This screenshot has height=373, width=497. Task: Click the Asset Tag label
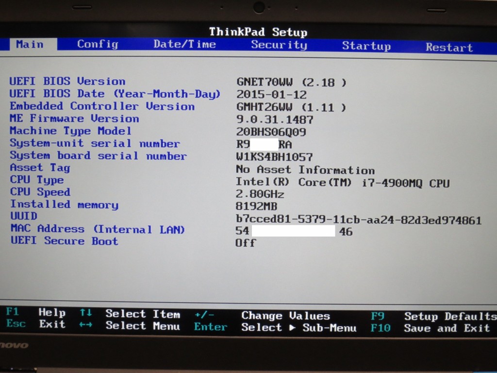tap(40, 168)
